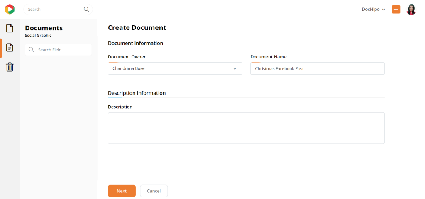Viewport: 425px width, 199px height.
Task: Click the magnifier icon in top search bar
Action: pos(86,9)
